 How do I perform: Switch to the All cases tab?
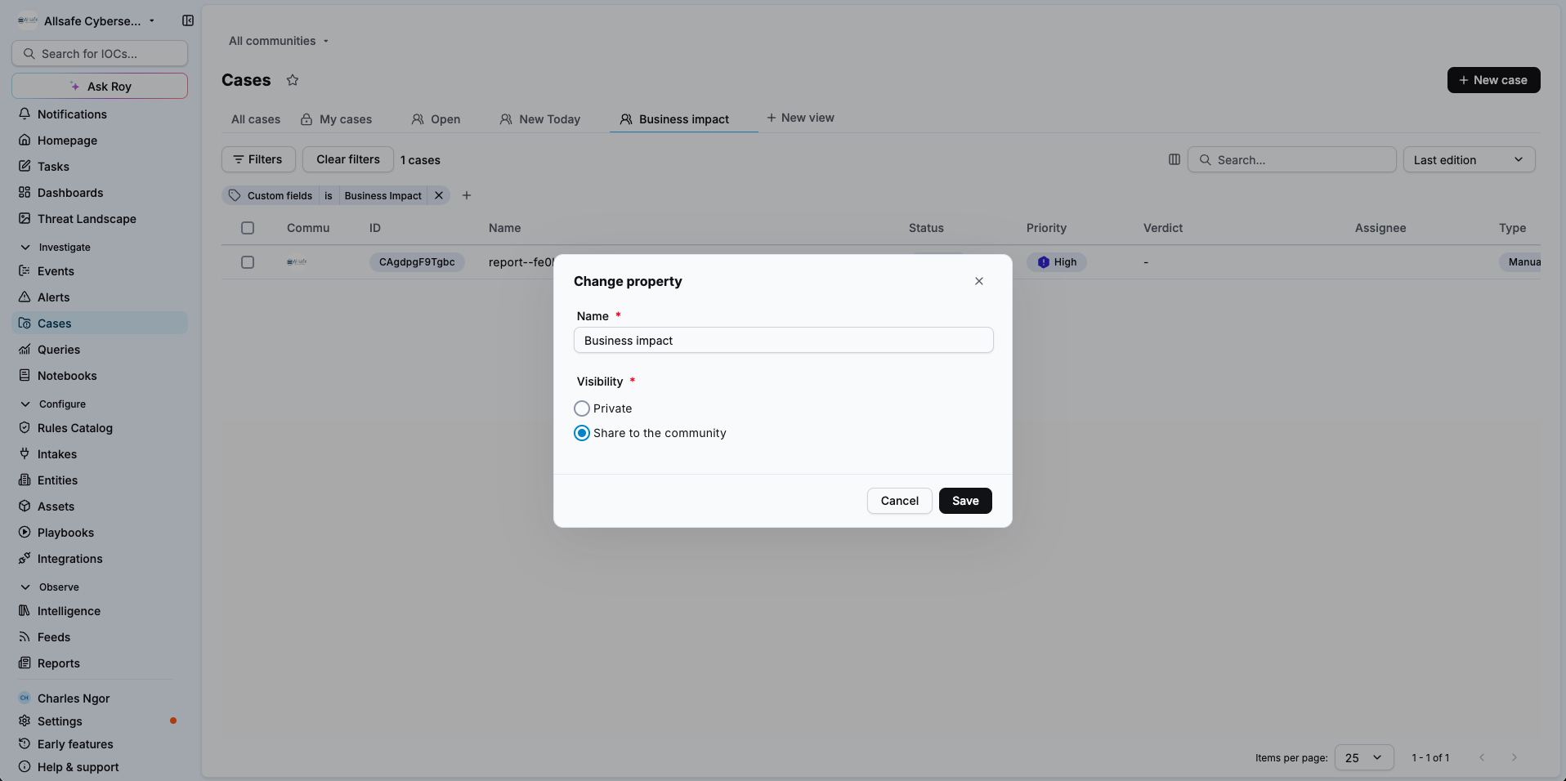click(x=256, y=119)
